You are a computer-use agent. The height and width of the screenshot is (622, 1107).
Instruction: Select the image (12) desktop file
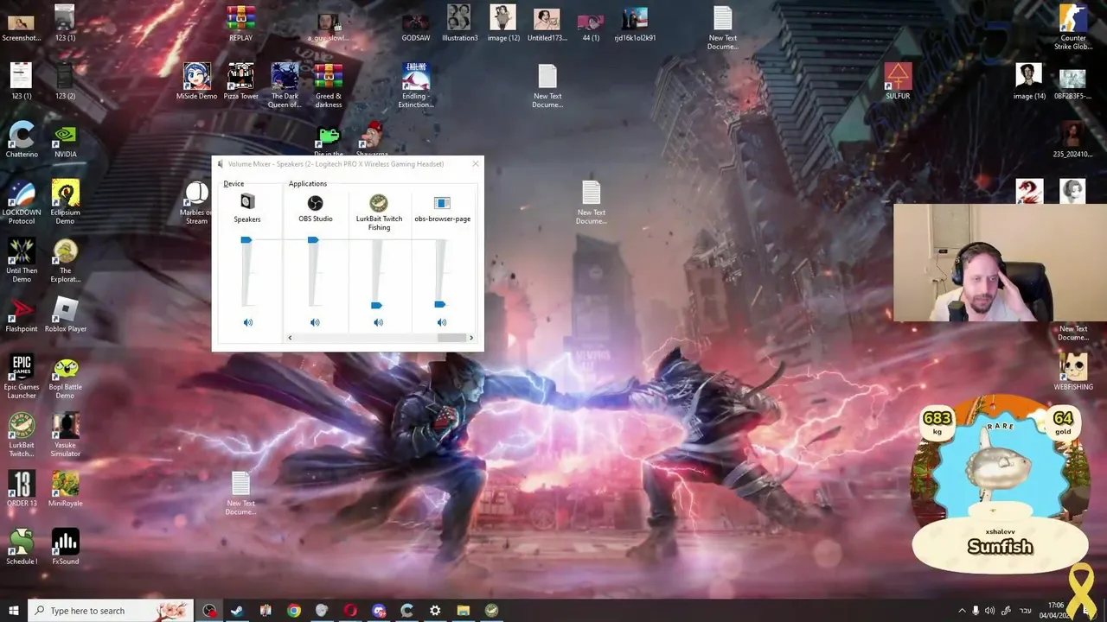pos(503,23)
